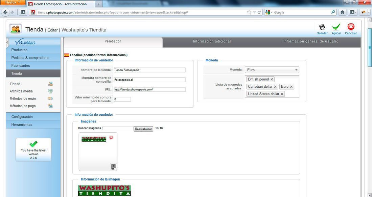Screen dimensions: 372x197
Task: Open the Herramientas menu section
Action: click(33, 124)
